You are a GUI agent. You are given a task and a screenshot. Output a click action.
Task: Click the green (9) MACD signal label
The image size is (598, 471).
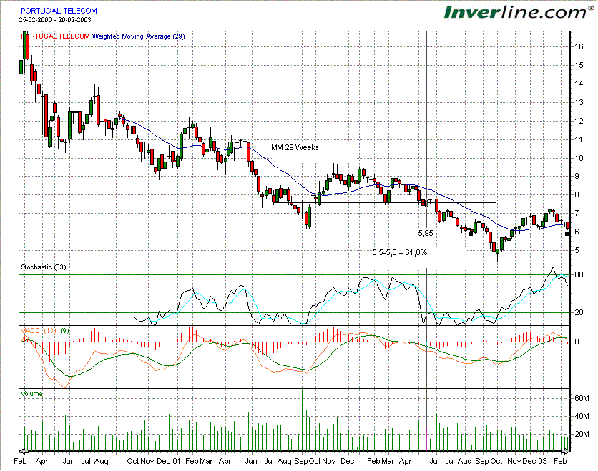pos(64,331)
